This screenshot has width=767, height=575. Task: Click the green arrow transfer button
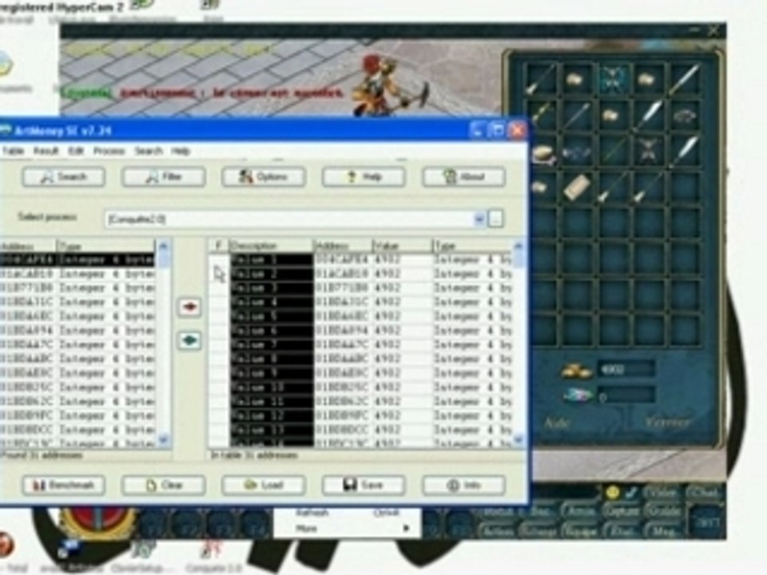click(189, 340)
